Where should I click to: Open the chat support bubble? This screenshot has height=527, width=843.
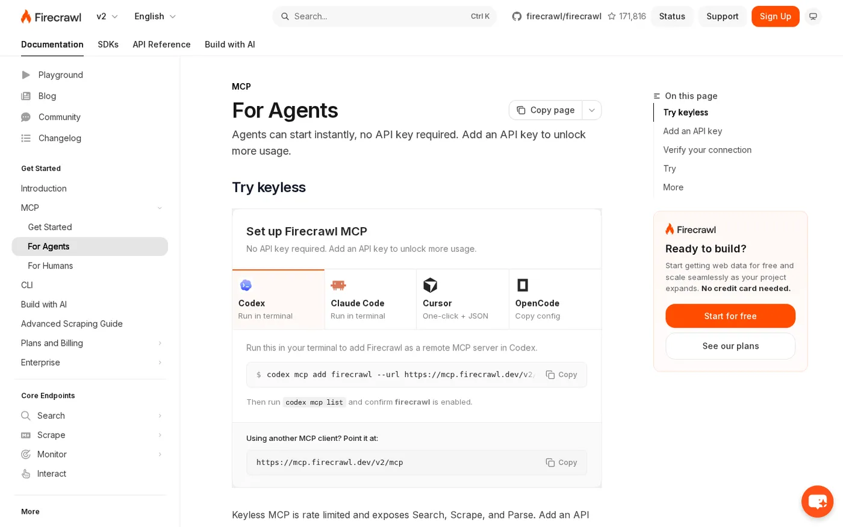pos(817,501)
